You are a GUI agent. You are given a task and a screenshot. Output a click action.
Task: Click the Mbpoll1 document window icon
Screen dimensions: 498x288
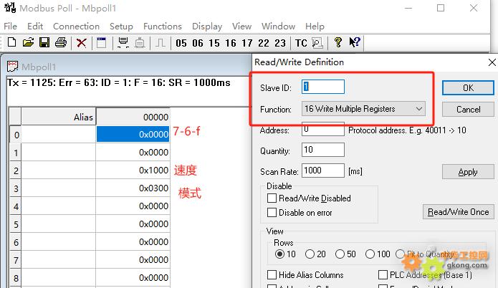12,67
